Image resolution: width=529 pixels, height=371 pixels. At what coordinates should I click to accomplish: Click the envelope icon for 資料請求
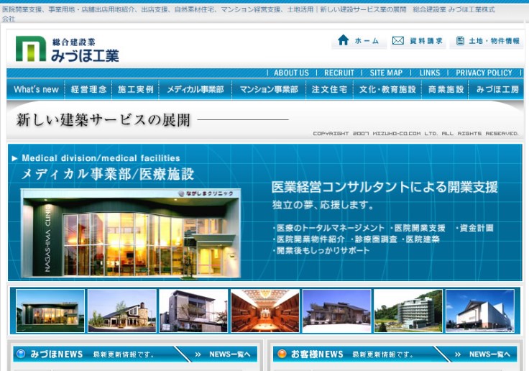(398, 41)
